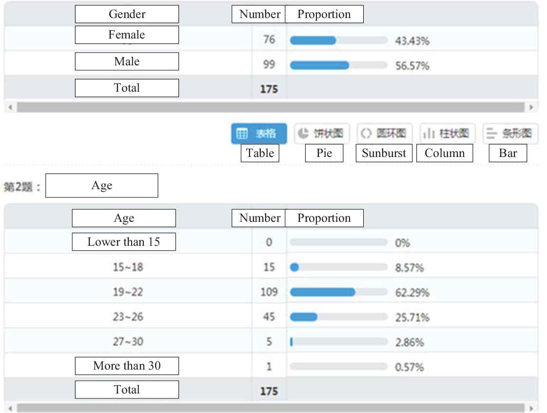
Task: Select the Female row label
Action: [x=127, y=35]
